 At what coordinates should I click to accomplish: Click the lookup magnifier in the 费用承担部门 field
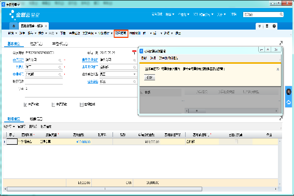click(x=134, y=67)
